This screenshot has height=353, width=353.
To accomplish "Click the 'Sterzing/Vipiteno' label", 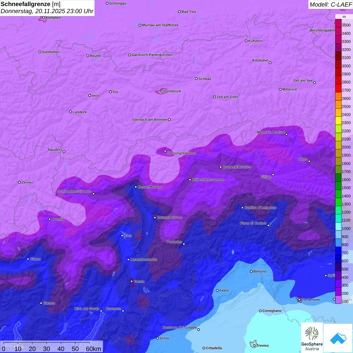I will click(x=182, y=153).
